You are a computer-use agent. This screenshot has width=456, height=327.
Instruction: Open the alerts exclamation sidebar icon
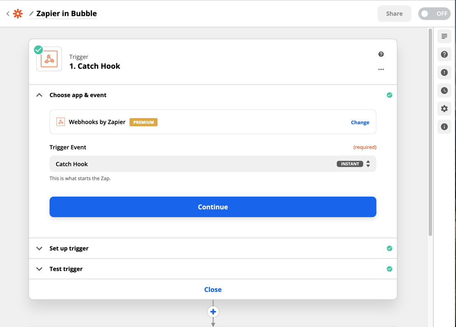(444, 72)
